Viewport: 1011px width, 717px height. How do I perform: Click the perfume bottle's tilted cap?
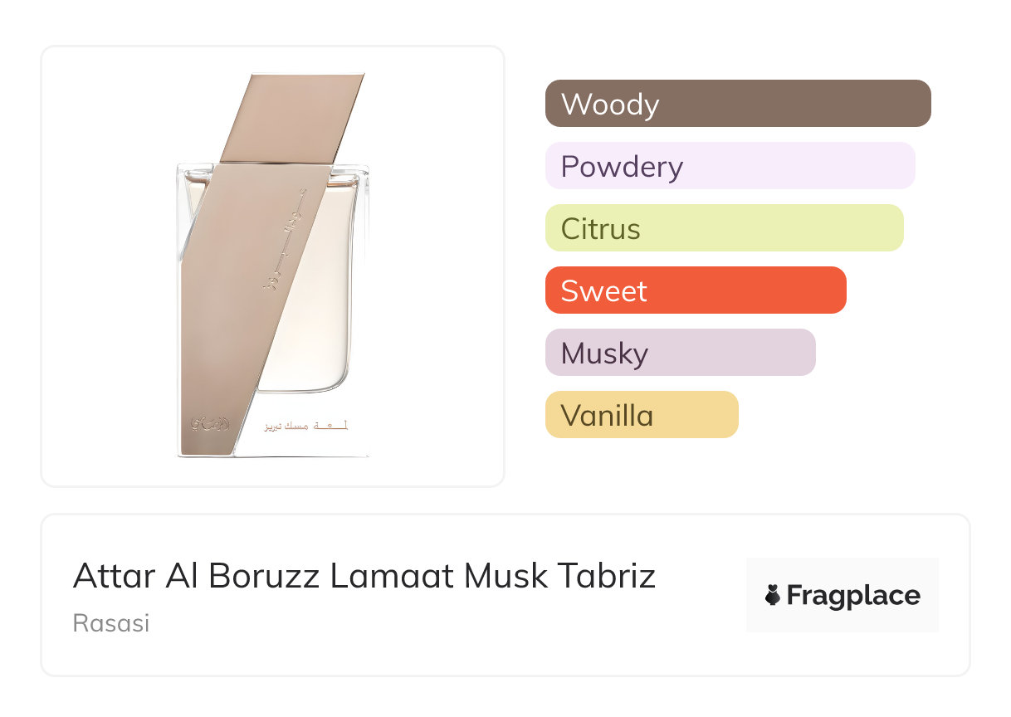(292, 116)
